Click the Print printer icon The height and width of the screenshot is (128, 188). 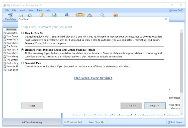(30, 15)
